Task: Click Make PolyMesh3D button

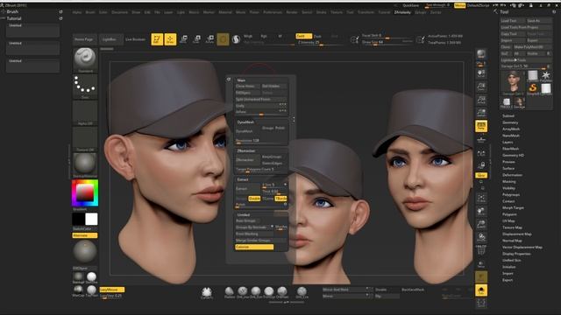Action: pos(532,46)
